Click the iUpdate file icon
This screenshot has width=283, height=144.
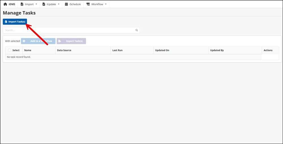(x=44, y=4)
